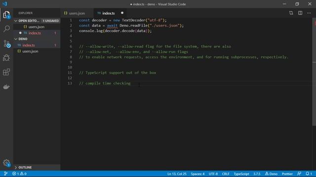Open index.ts in the DENO folder
The width and height of the screenshot is (316, 177).
[37, 45]
